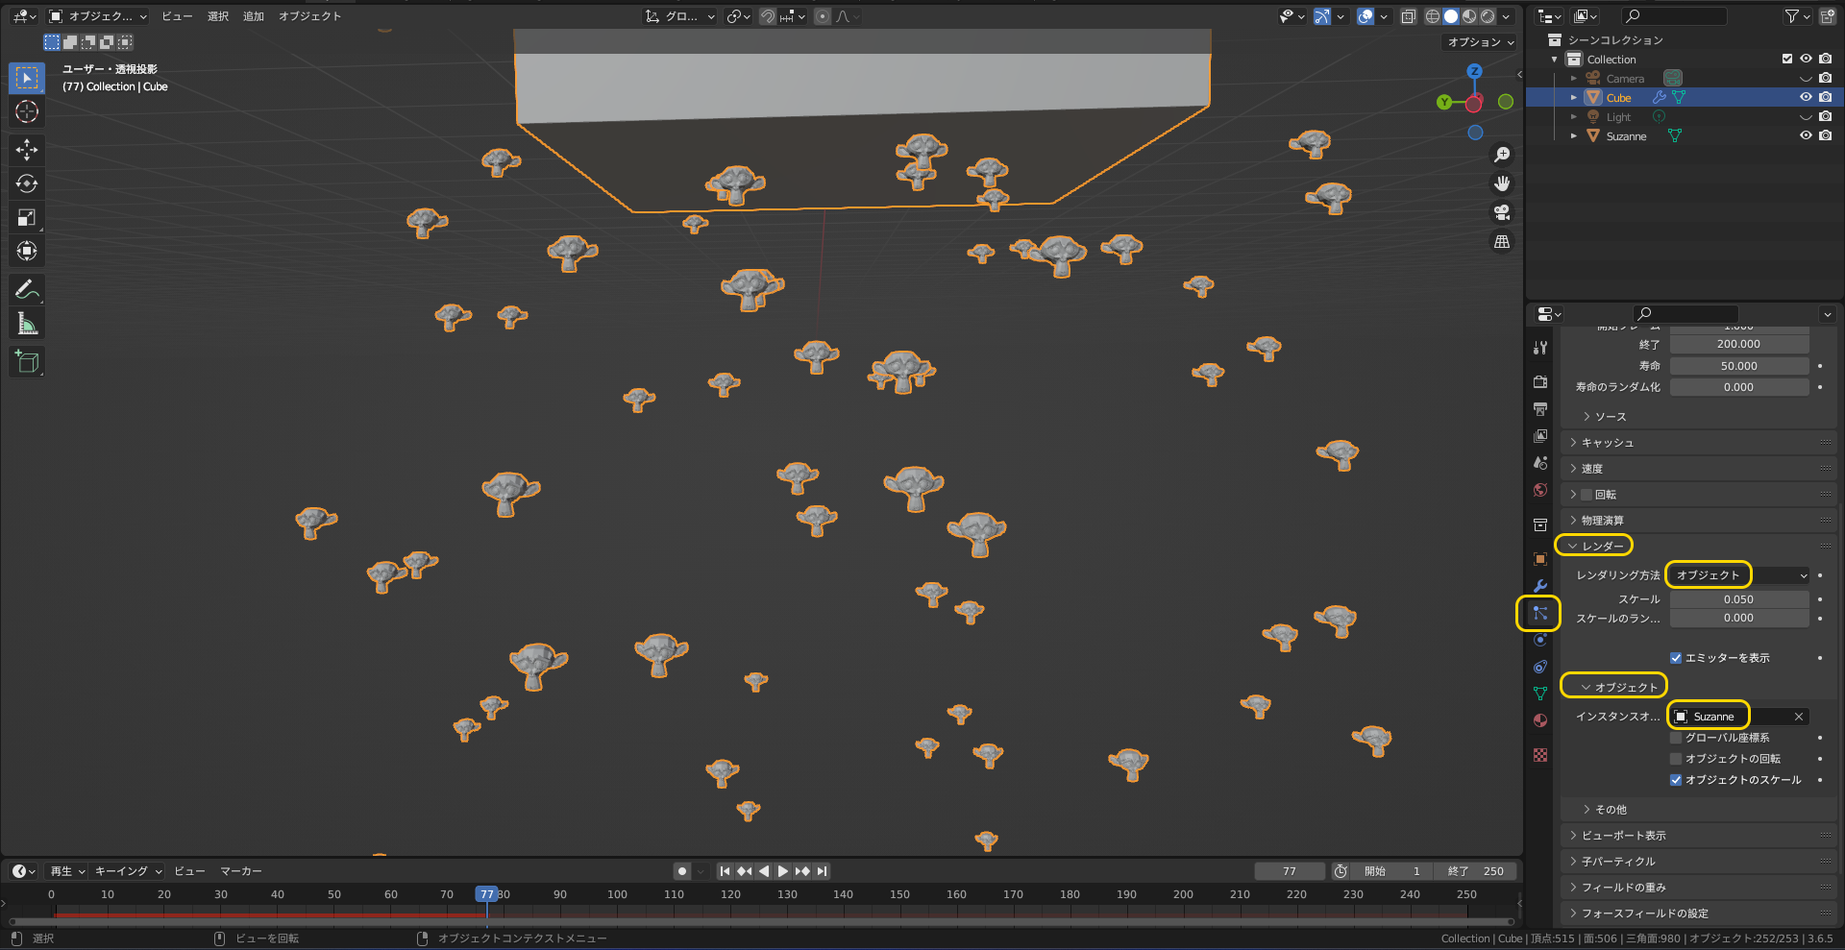This screenshot has height=950, width=1845.
Task: Open the オブジェクト menu in the header
Action: point(309,16)
